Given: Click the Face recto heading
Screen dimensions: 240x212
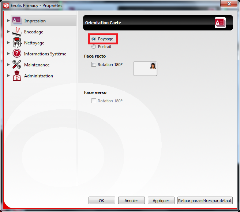Looking at the screenshot, I should (x=95, y=56).
